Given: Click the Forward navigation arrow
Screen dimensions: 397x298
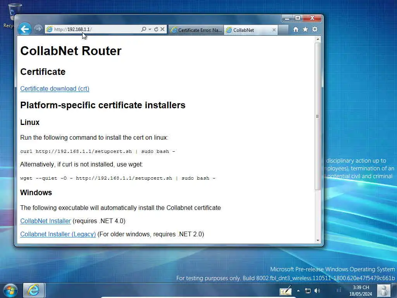Looking at the screenshot, I should click(38, 29).
